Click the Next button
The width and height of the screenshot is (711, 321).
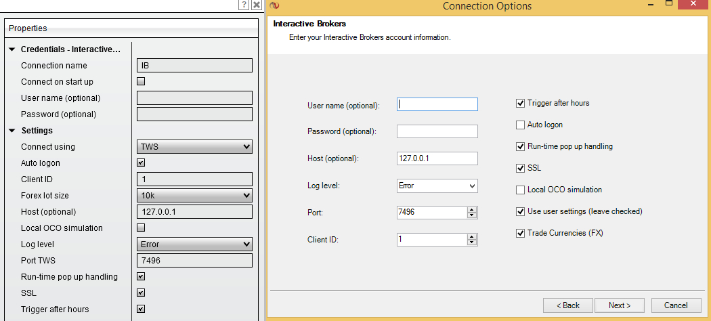(x=620, y=305)
